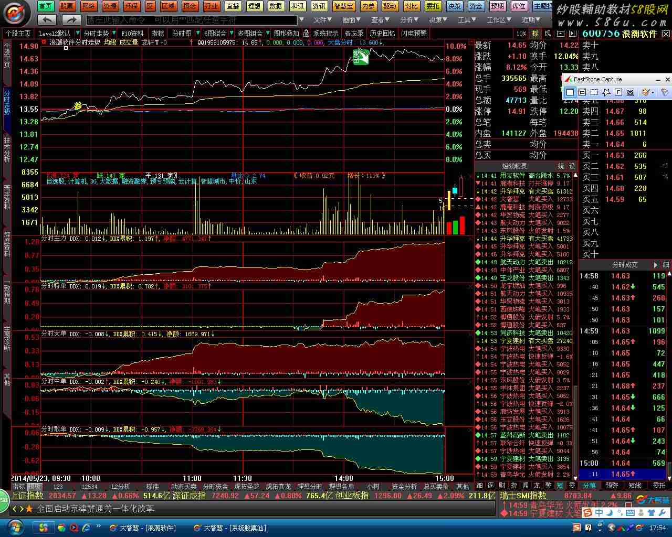Open the 画面 menu
Image resolution: width=672 pixels, height=537 pixels.
coord(352,20)
